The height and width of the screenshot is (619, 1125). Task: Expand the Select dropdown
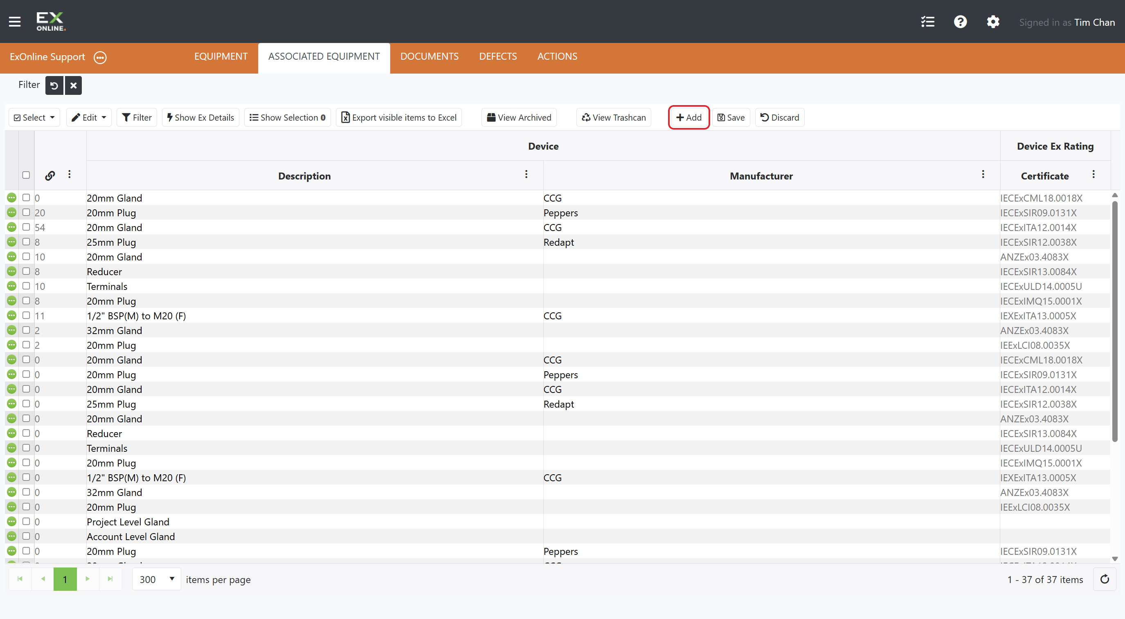pyautogui.click(x=34, y=117)
